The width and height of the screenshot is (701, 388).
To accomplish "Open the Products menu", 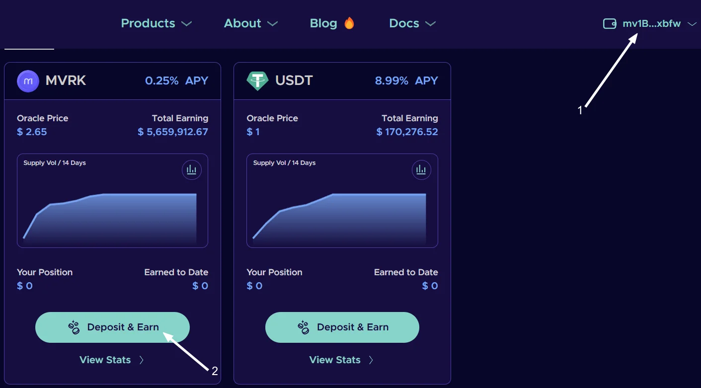I will (156, 23).
